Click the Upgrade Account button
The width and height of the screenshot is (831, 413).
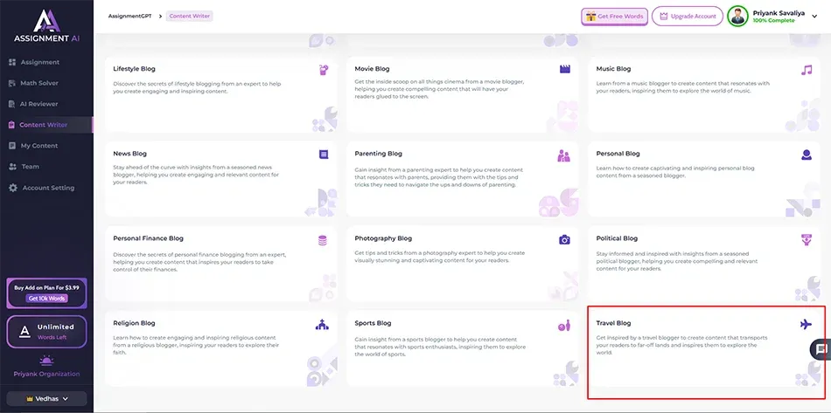pos(687,17)
